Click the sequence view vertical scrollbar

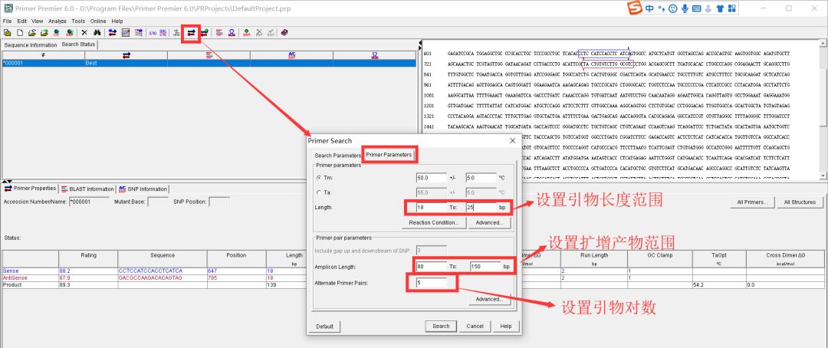click(823, 108)
